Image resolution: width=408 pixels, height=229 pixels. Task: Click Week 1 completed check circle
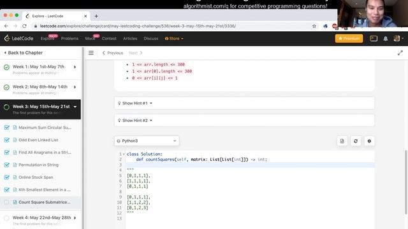(6, 67)
